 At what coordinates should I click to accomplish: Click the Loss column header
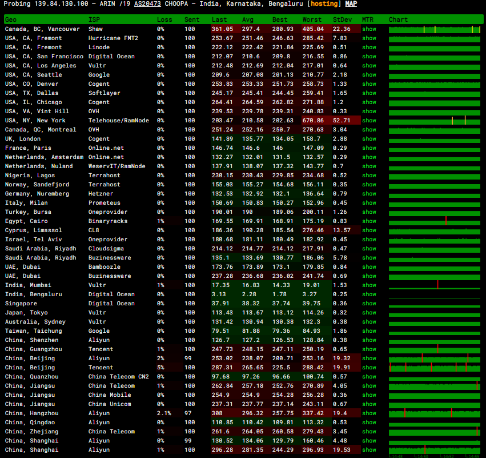(x=164, y=19)
